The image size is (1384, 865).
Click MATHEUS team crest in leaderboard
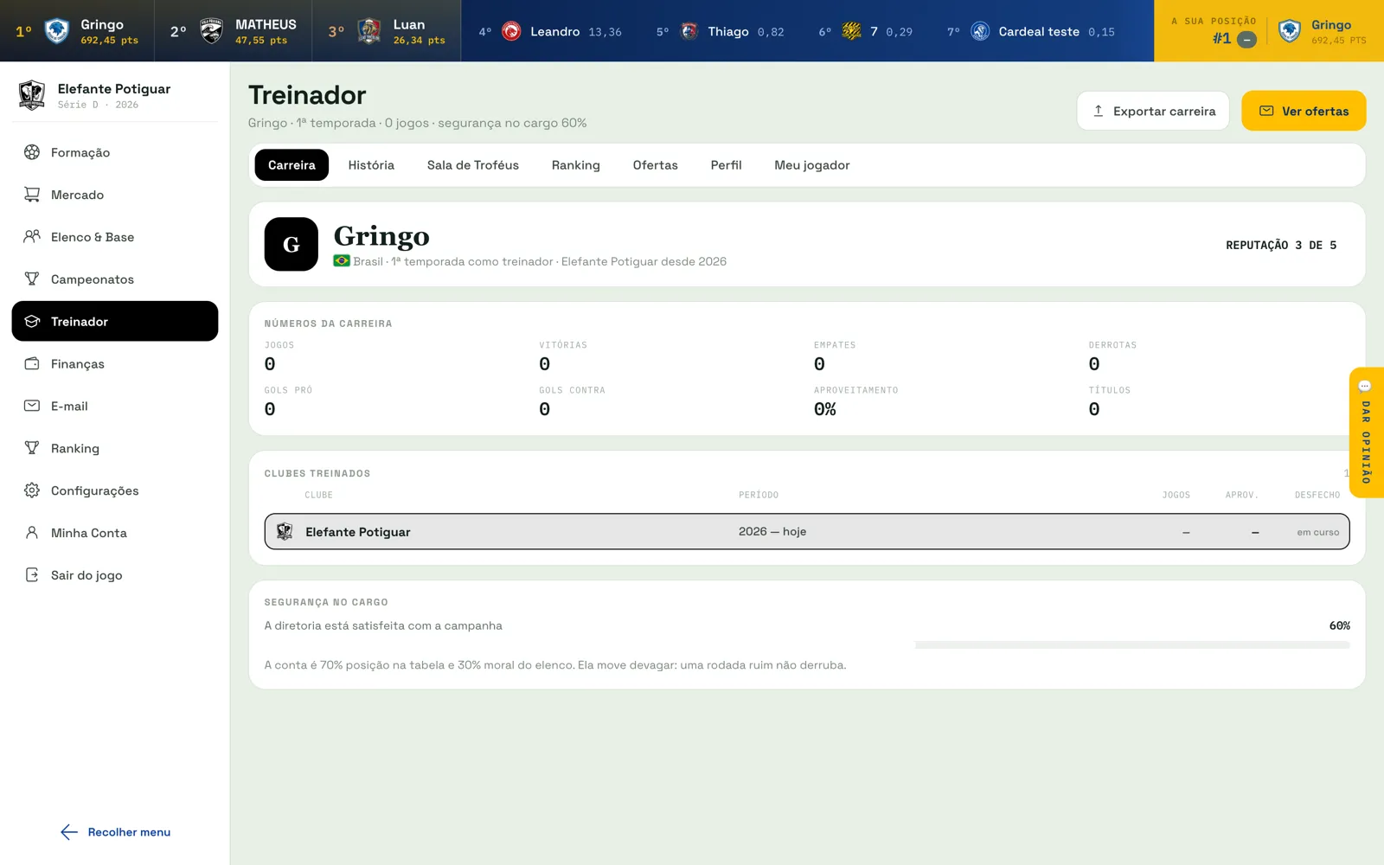point(211,31)
